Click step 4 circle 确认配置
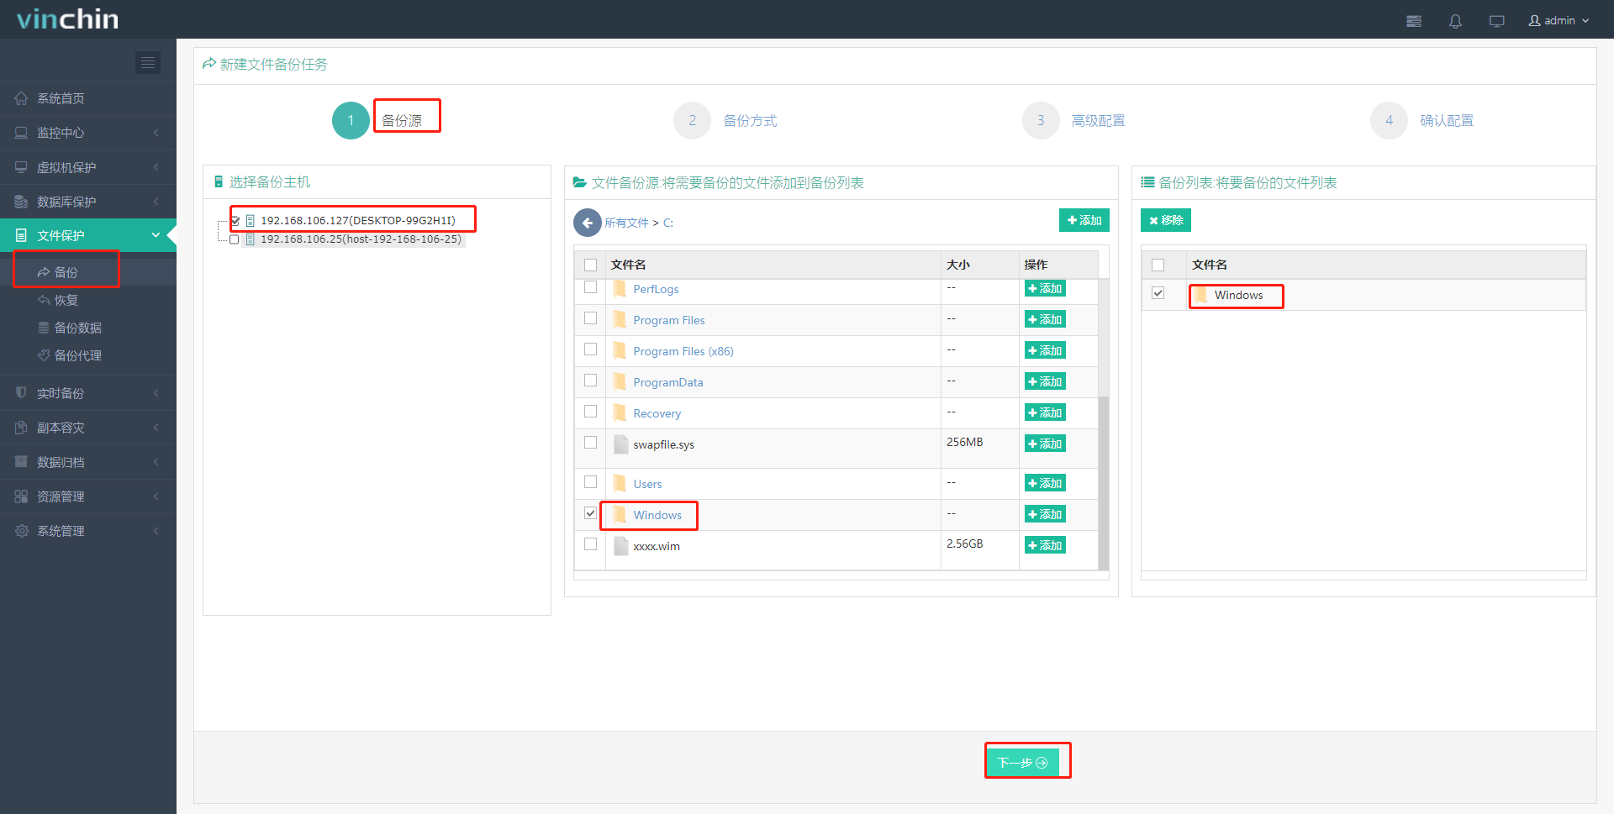 coord(1389,120)
